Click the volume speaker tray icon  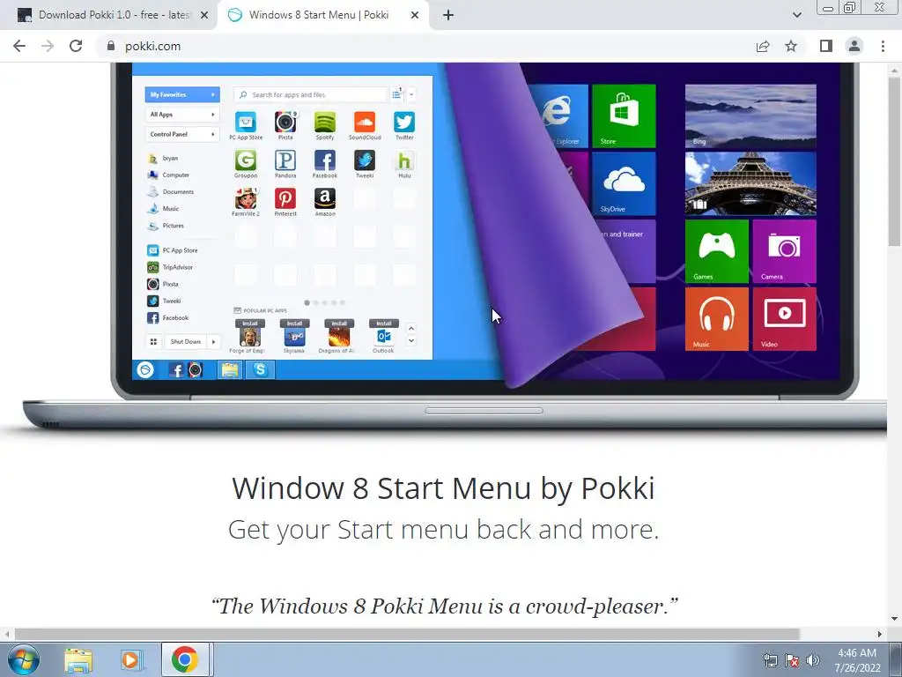(x=813, y=660)
